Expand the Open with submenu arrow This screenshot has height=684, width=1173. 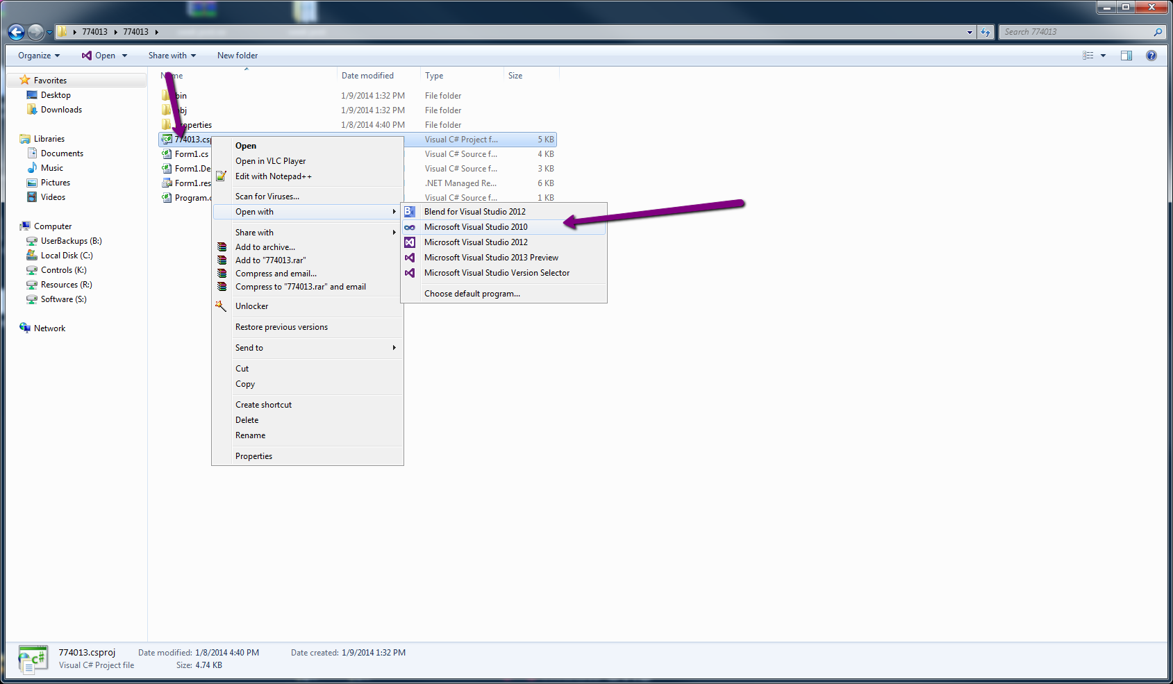click(x=394, y=212)
